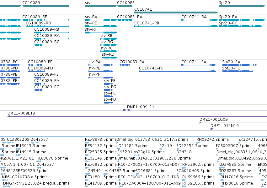Click the CG10741-PA protein label

point(194,62)
